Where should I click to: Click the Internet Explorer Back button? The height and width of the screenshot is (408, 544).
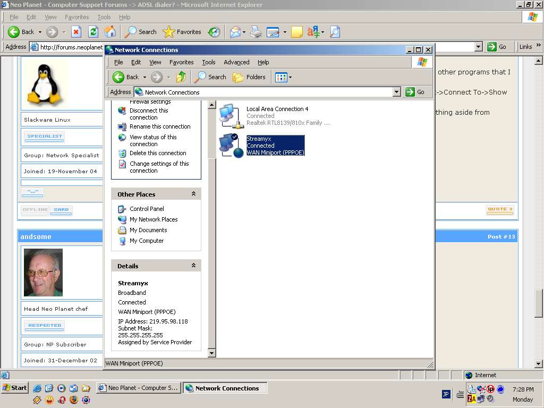tap(21, 32)
